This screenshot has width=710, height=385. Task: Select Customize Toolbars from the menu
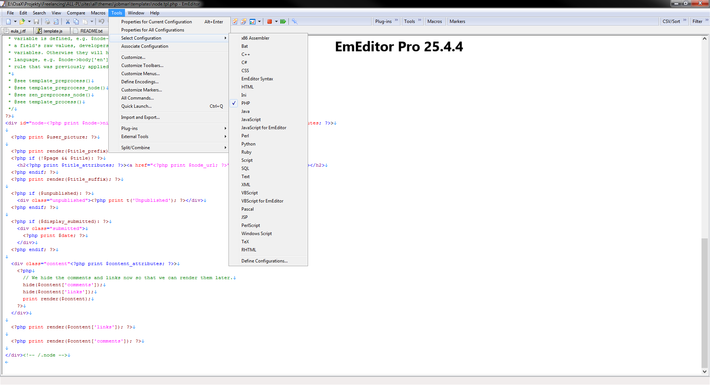pos(142,65)
